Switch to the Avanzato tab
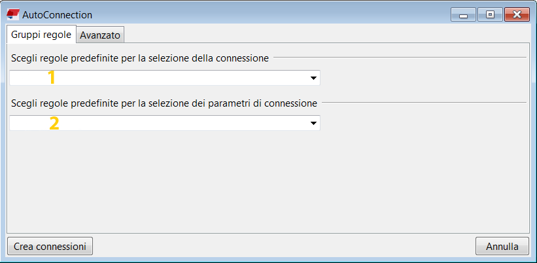537x263 pixels. coord(100,35)
